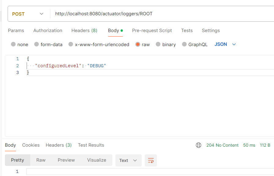Open the Authorization tab
This screenshot has height=176, width=274.
coord(48,31)
